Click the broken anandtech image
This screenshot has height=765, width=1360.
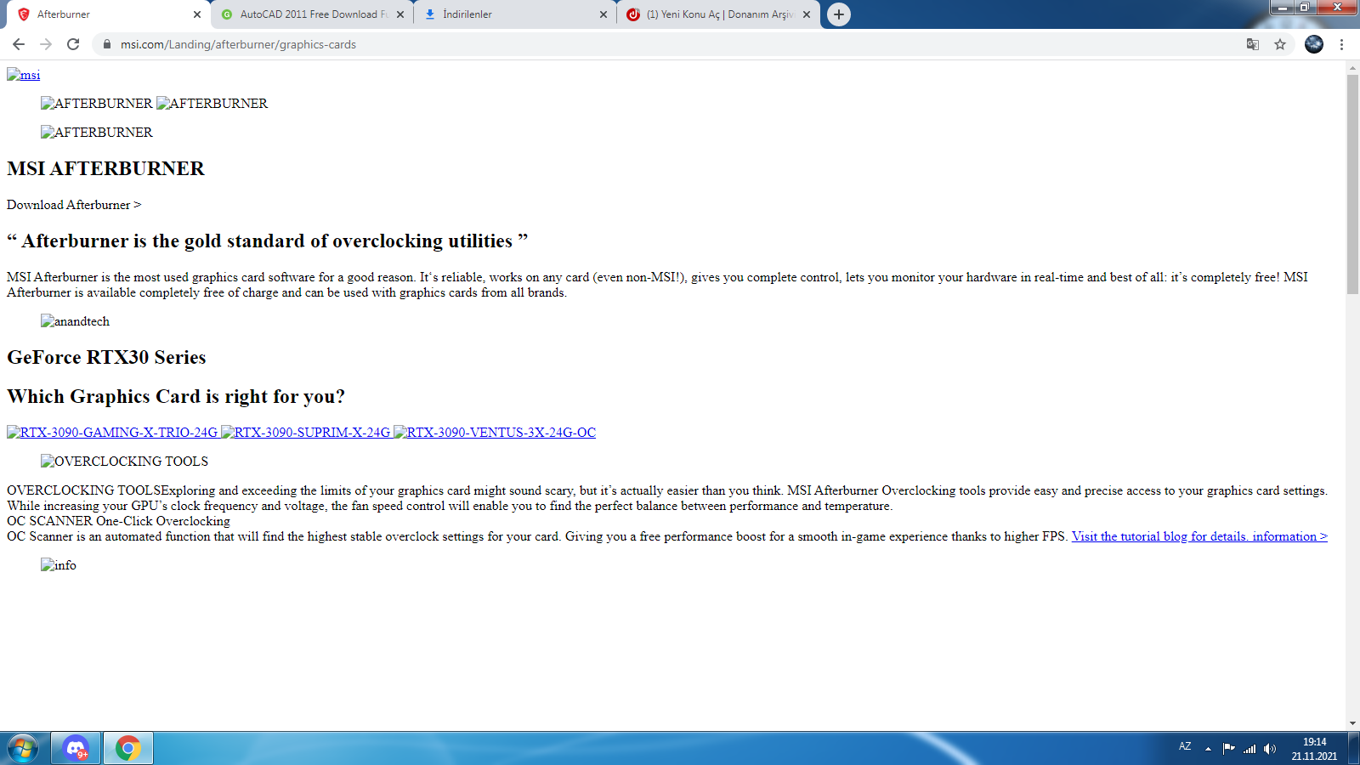76,321
